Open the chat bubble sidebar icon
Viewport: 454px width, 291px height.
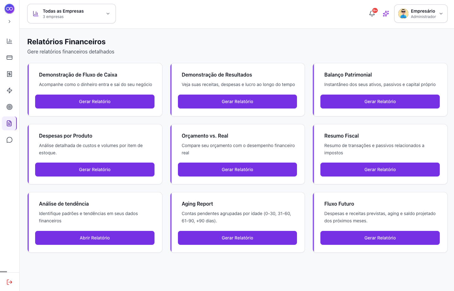point(9,140)
